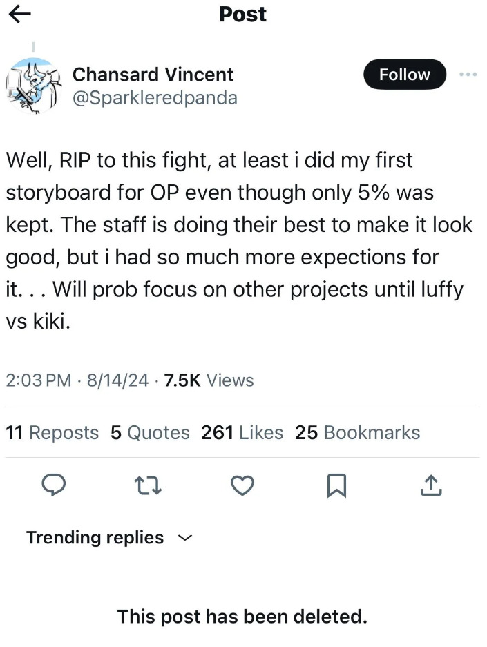Open Chansard Vincent's profile avatar
Screen dimensions: 487x647
point(32,86)
